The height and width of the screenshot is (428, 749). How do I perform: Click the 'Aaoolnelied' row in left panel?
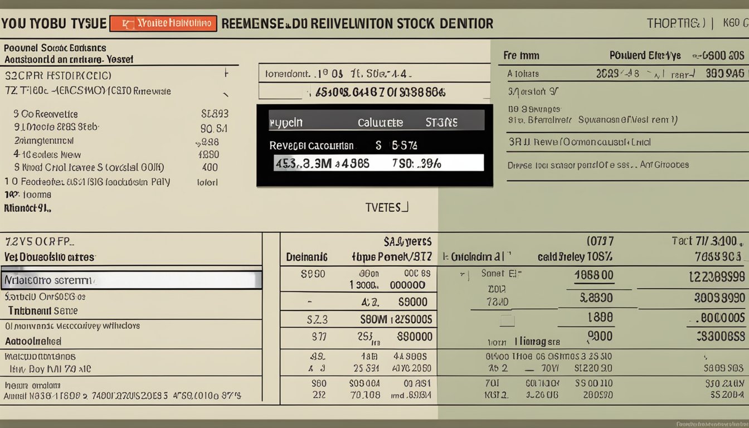33,341
